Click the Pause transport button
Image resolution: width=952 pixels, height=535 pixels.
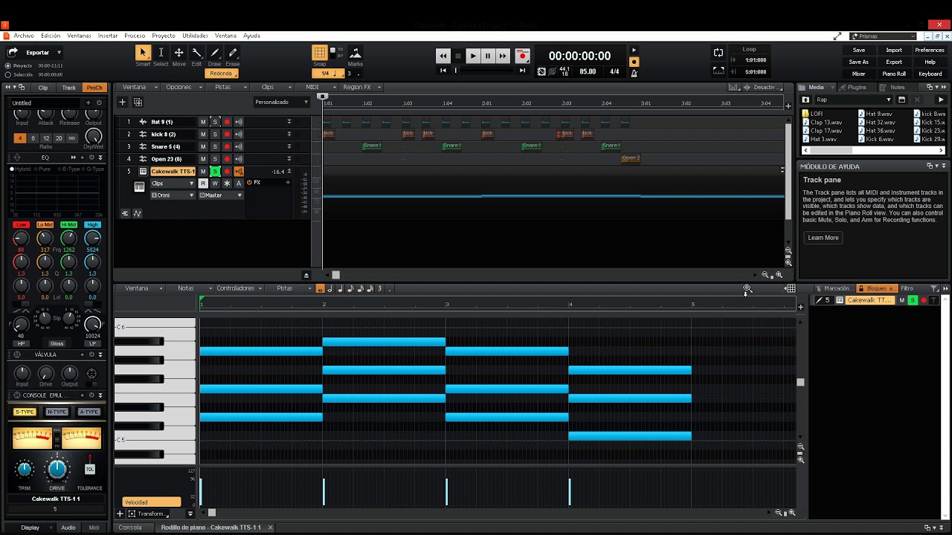487,56
